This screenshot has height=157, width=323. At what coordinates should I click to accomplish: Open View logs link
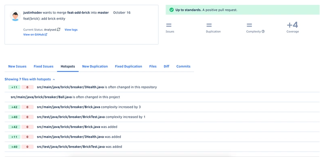[71, 30]
